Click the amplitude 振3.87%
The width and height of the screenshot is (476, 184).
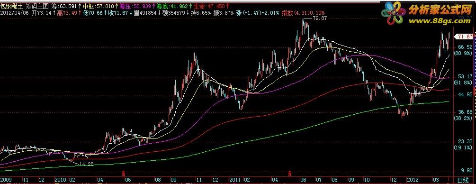click(x=224, y=13)
